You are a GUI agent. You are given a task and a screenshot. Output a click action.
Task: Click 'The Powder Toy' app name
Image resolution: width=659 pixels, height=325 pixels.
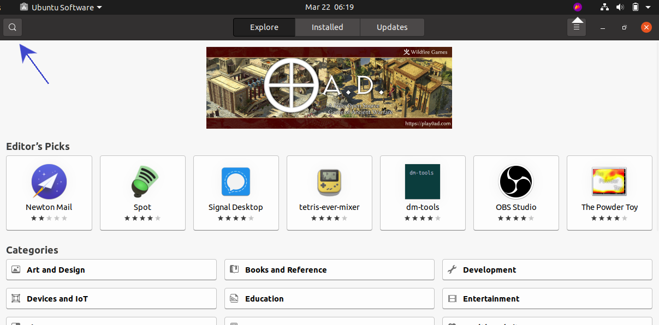pyautogui.click(x=609, y=207)
